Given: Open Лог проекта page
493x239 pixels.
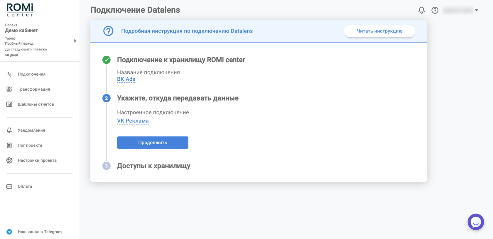Looking at the screenshot, I should 30,145.
